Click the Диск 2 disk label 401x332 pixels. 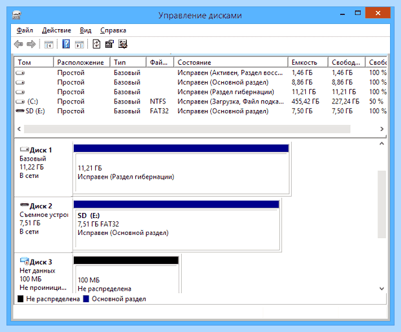[41, 206]
